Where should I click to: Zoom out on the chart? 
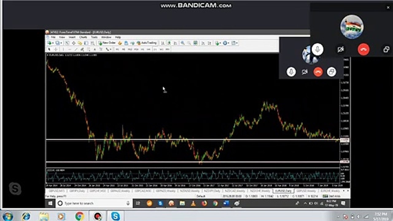click(x=189, y=43)
